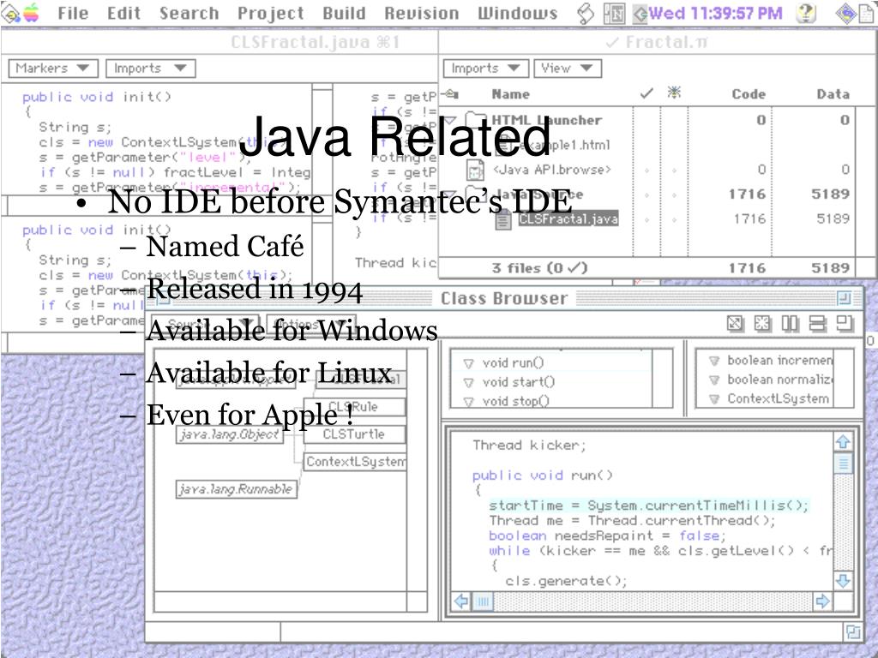Click the menu bar clock
Image resolution: width=878 pixels, height=658 pixels.
click(715, 13)
